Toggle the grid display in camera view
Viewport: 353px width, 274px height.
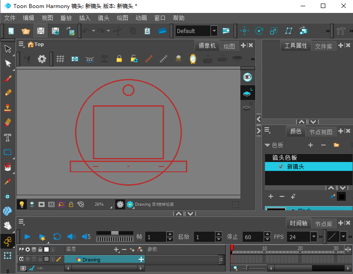[60, 59]
